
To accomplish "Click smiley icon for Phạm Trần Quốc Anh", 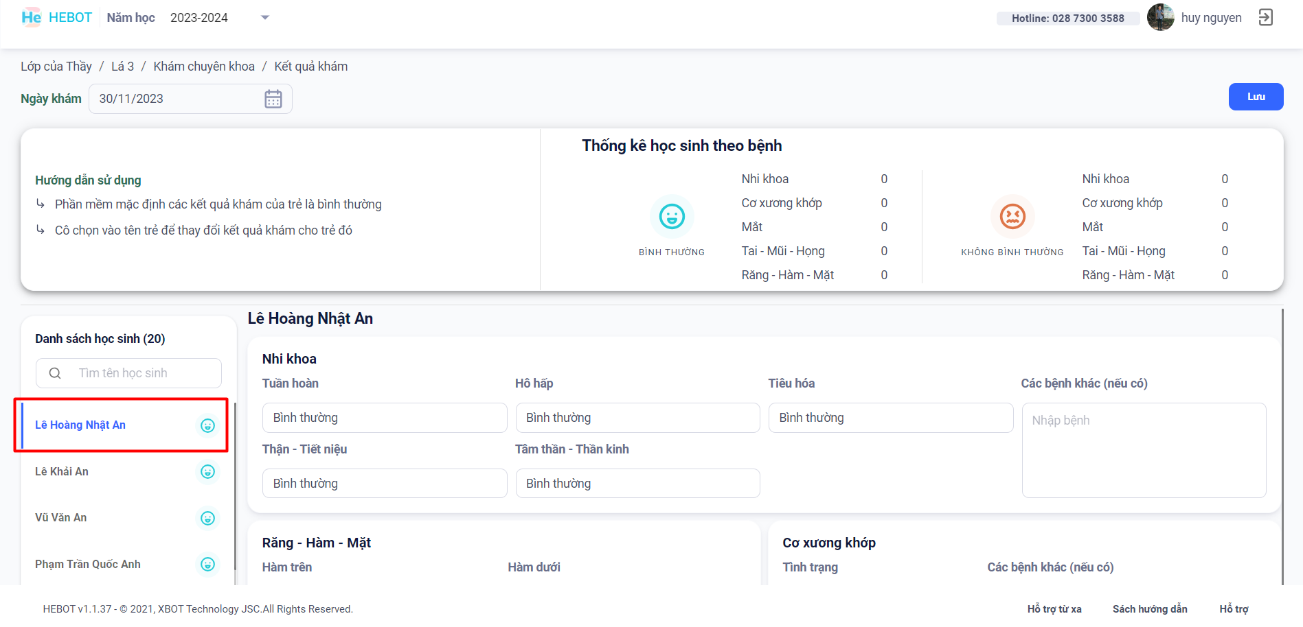I will tap(207, 565).
